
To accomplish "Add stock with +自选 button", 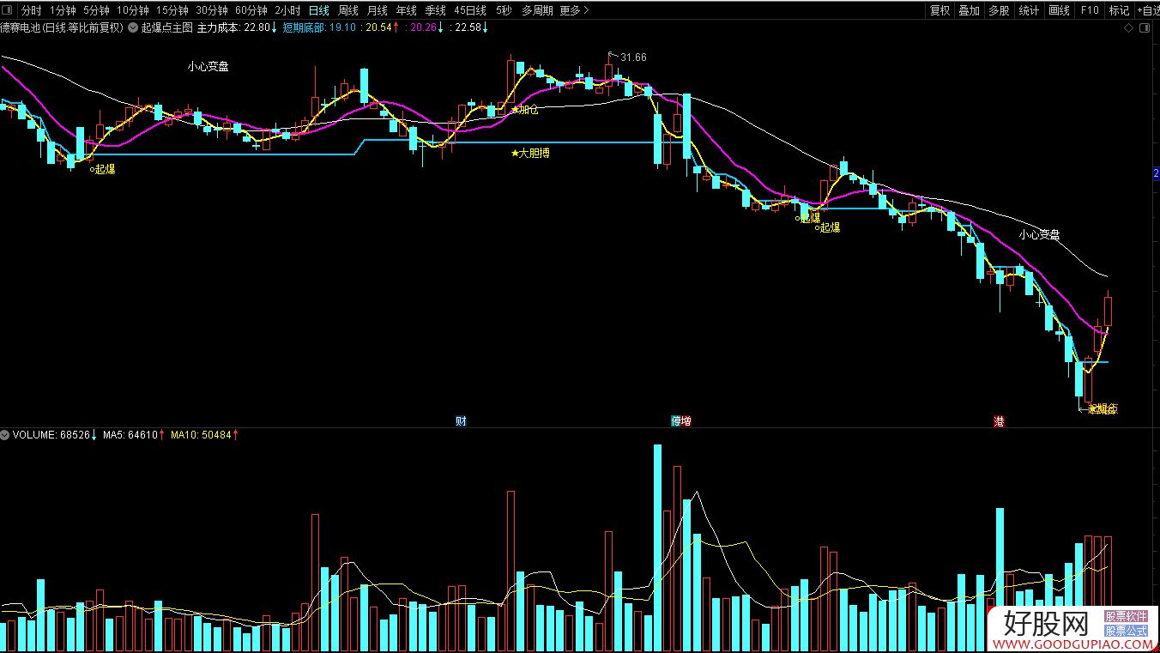I will [x=1147, y=10].
